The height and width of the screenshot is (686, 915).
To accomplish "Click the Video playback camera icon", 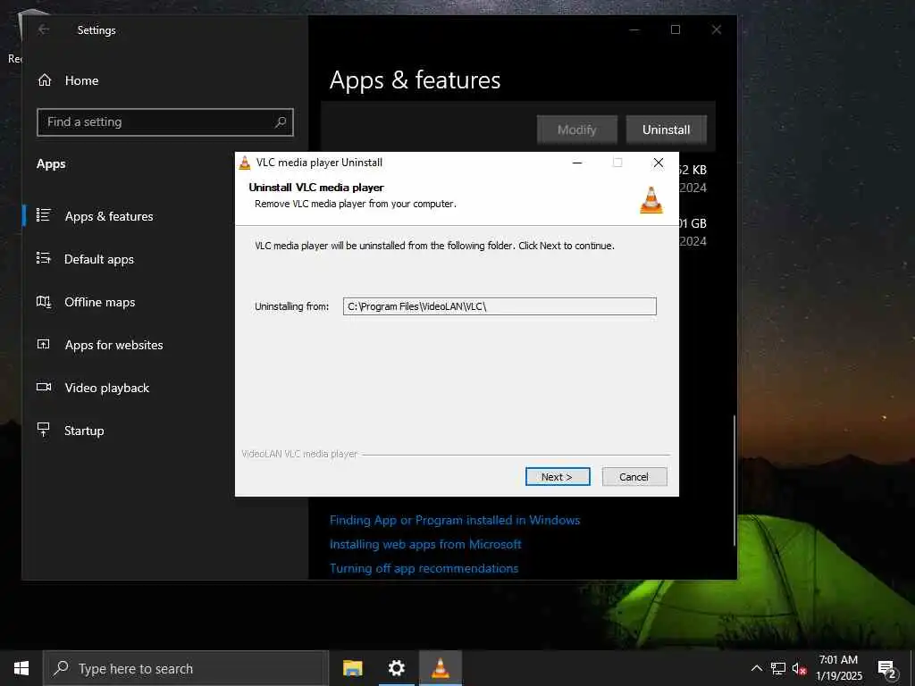I will point(44,387).
